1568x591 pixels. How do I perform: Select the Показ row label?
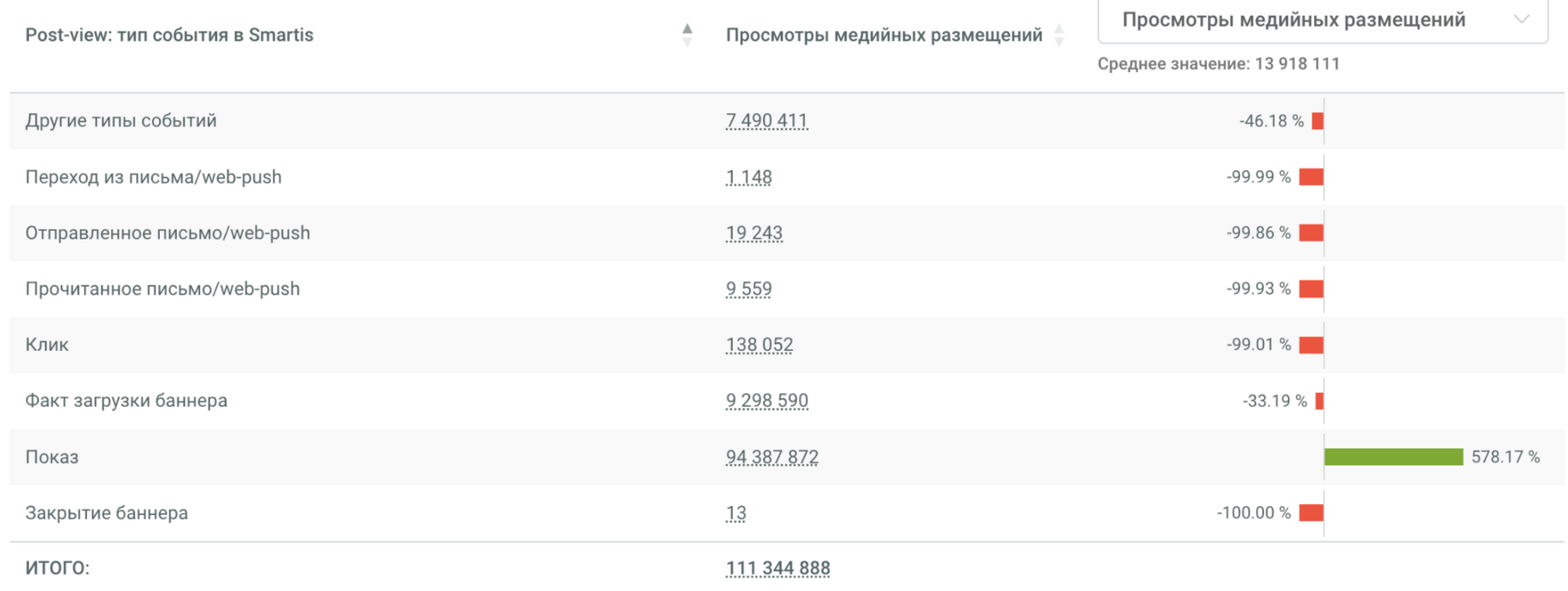52,457
